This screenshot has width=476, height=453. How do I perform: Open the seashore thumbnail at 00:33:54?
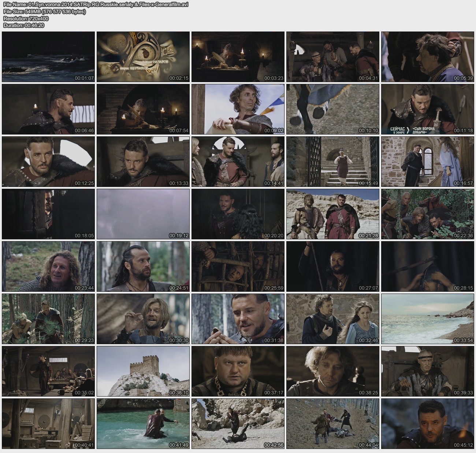428,319
